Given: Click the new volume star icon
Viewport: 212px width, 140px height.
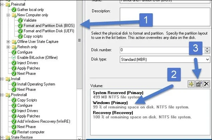Looking at the screenshot, I should pyautogui.click(x=191, y=84).
